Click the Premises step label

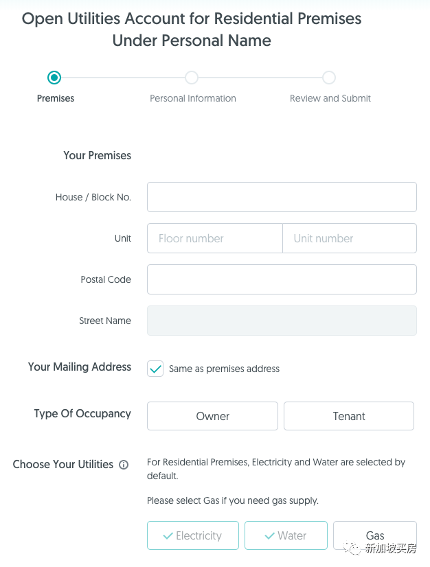click(56, 98)
